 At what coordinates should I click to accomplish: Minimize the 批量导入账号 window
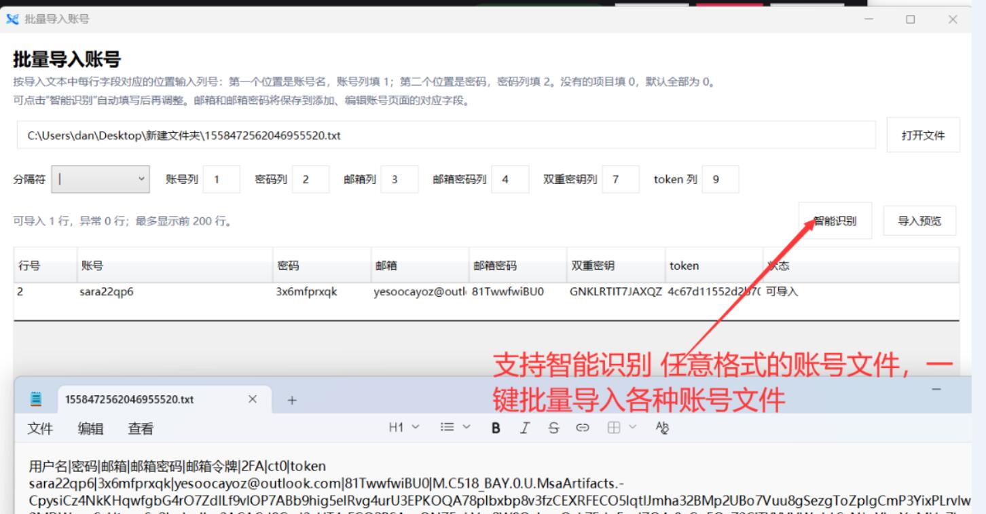pyautogui.click(x=869, y=20)
